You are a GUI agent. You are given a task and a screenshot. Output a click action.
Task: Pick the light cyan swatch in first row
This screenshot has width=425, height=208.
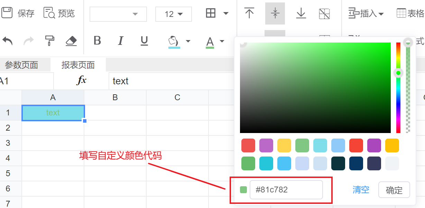(x=320, y=145)
